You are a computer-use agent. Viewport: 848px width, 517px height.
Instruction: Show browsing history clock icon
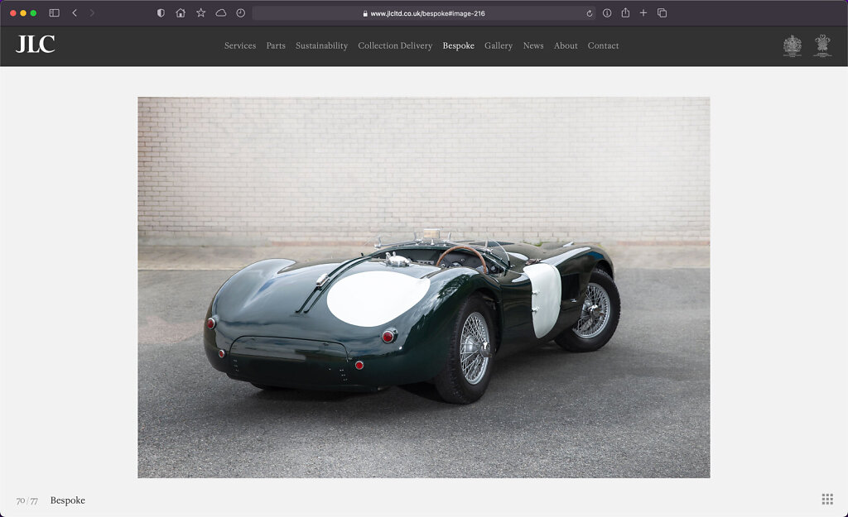tap(240, 13)
